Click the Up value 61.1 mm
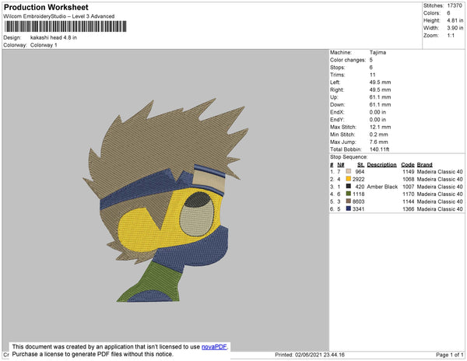Viewport: 467px width, 361px height. pyautogui.click(x=380, y=97)
